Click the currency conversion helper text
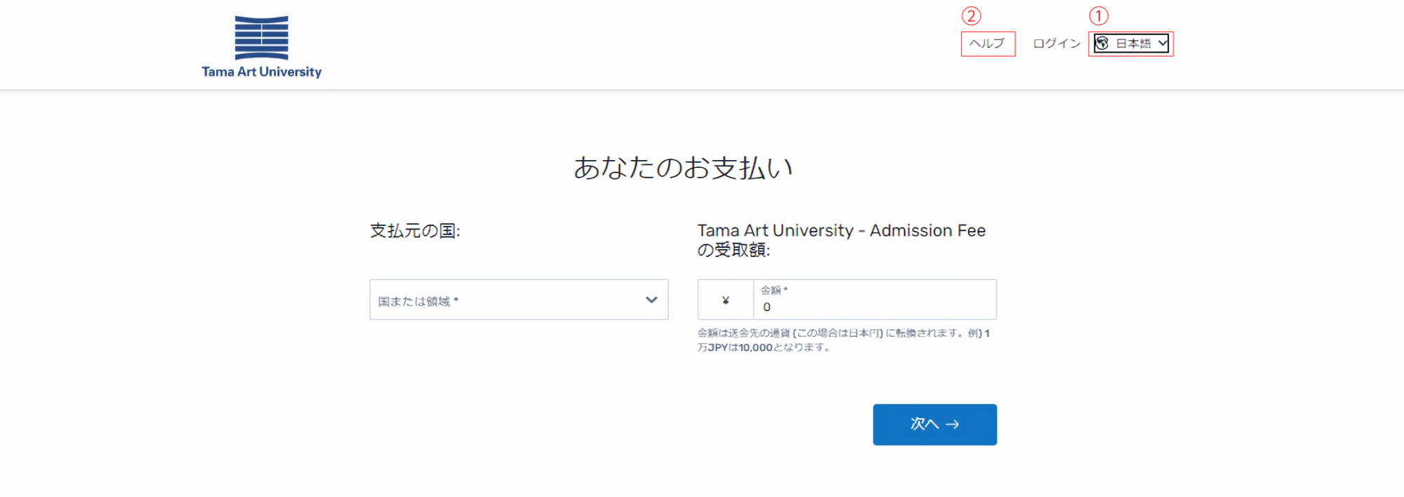This screenshot has height=497, width=1404. [842, 340]
